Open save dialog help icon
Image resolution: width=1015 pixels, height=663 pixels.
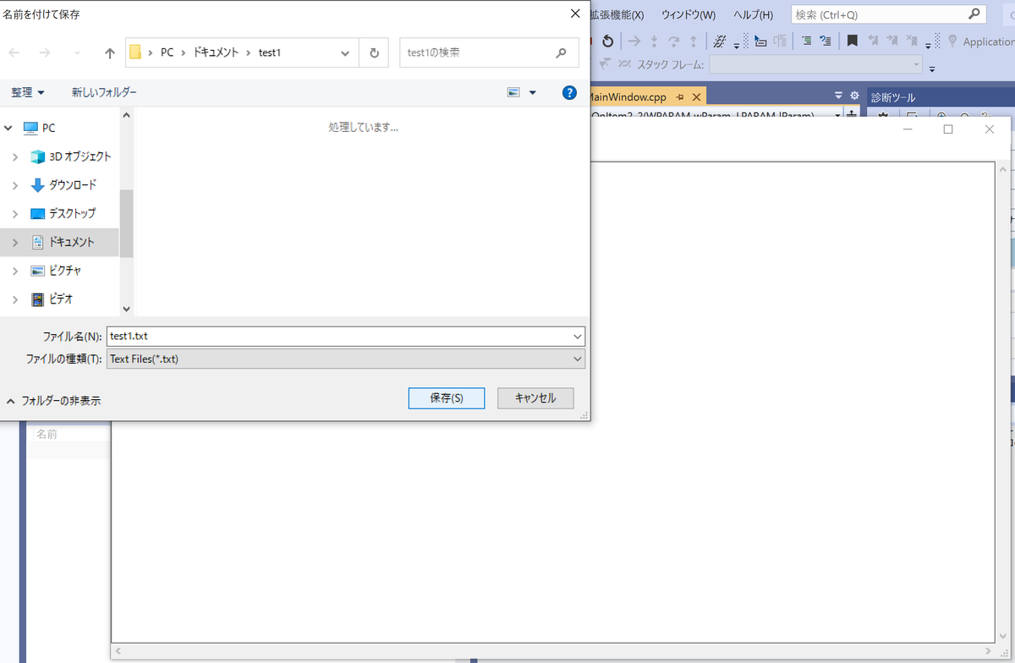pos(570,92)
